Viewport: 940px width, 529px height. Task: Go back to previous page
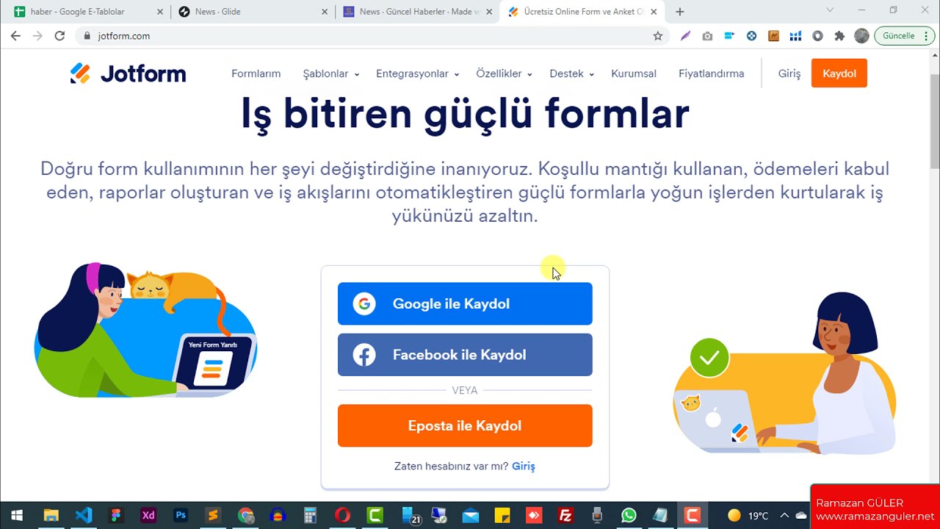coord(15,36)
